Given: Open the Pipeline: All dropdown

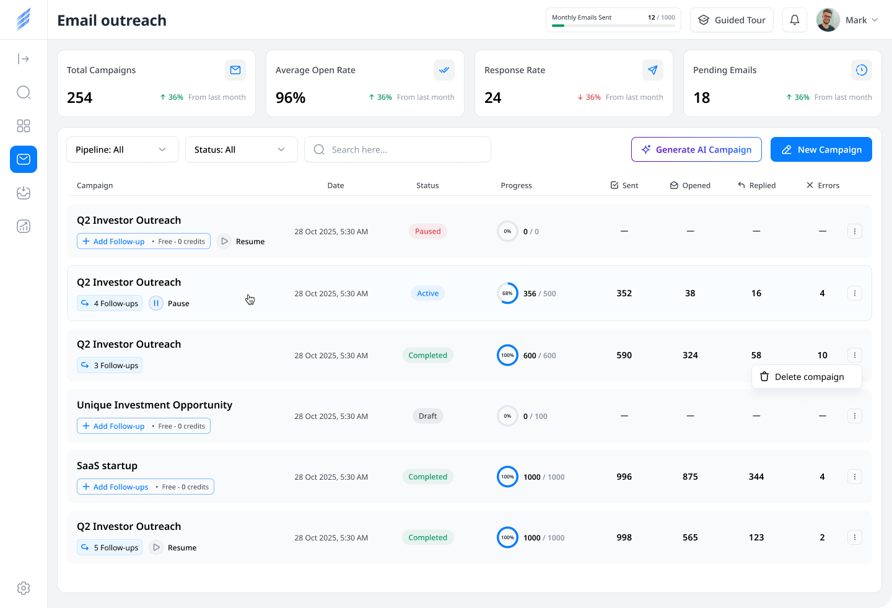Looking at the screenshot, I should (x=123, y=149).
